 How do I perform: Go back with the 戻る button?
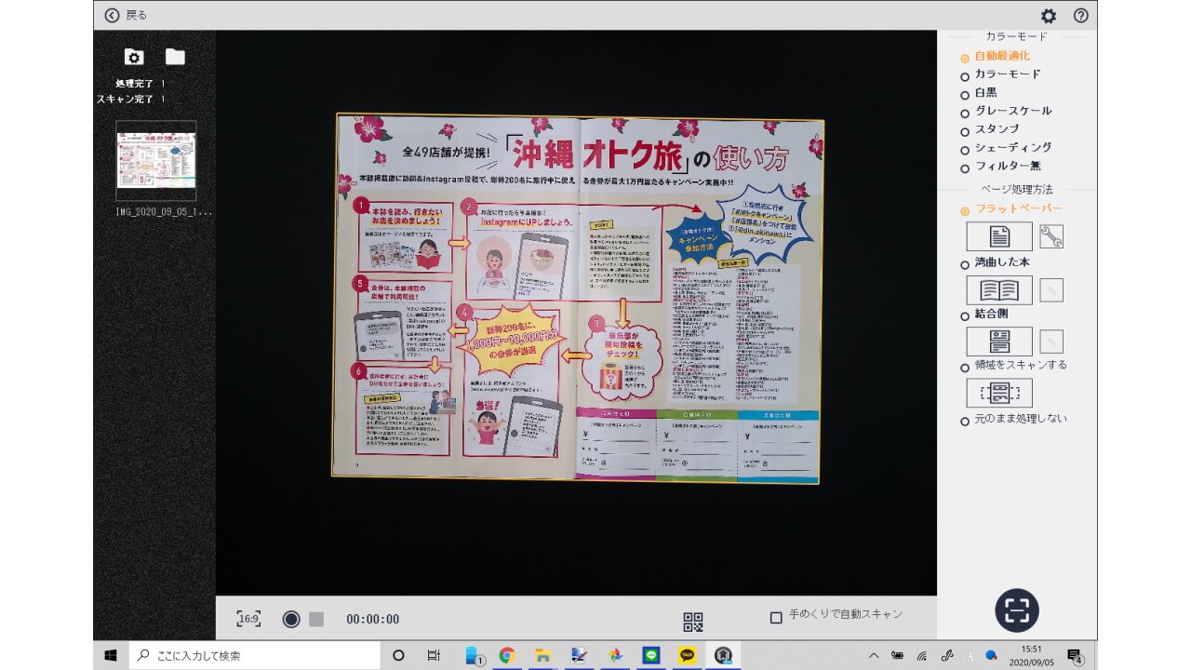[x=126, y=15]
